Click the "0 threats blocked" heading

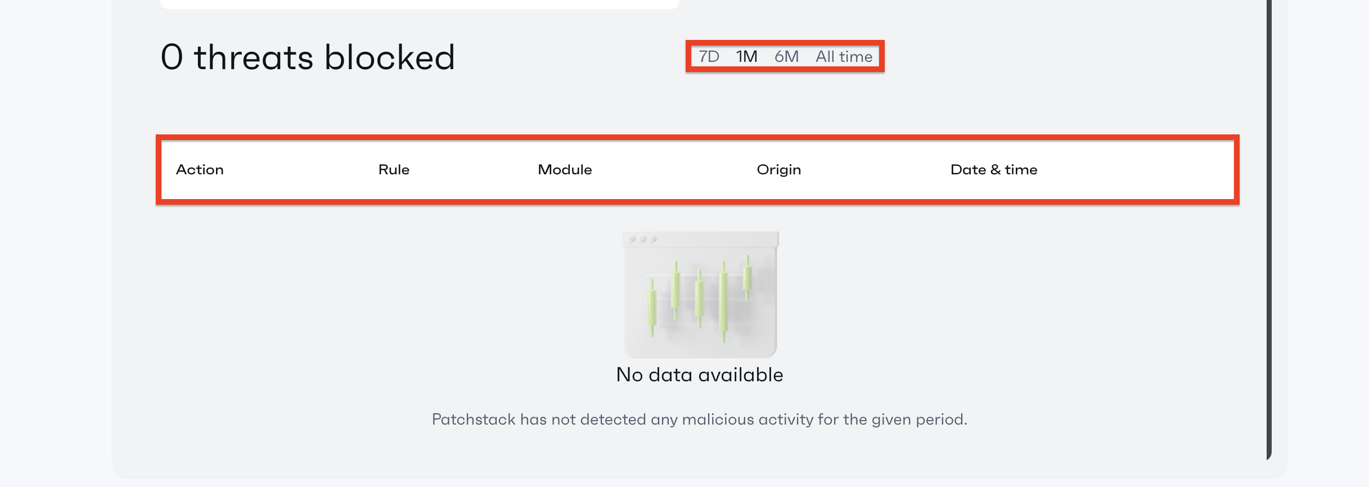tap(308, 57)
